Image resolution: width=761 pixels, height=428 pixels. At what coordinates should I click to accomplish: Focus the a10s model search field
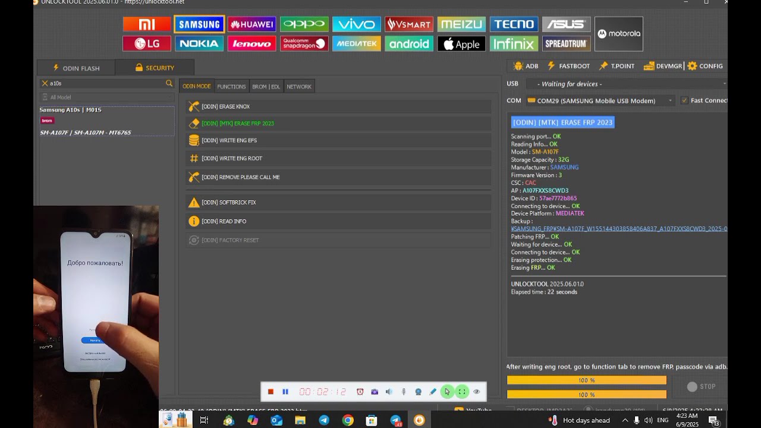pos(106,83)
